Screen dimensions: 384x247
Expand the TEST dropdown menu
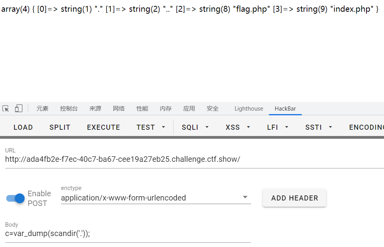[x=151, y=127]
